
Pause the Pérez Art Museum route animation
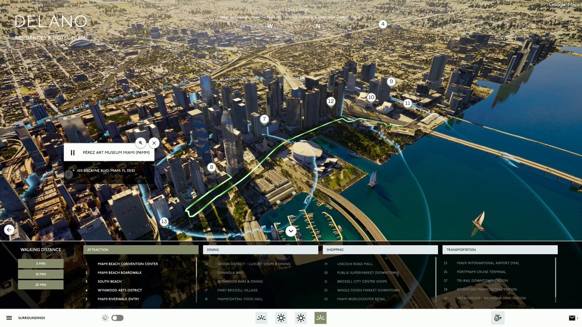pyautogui.click(x=73, y=153)
